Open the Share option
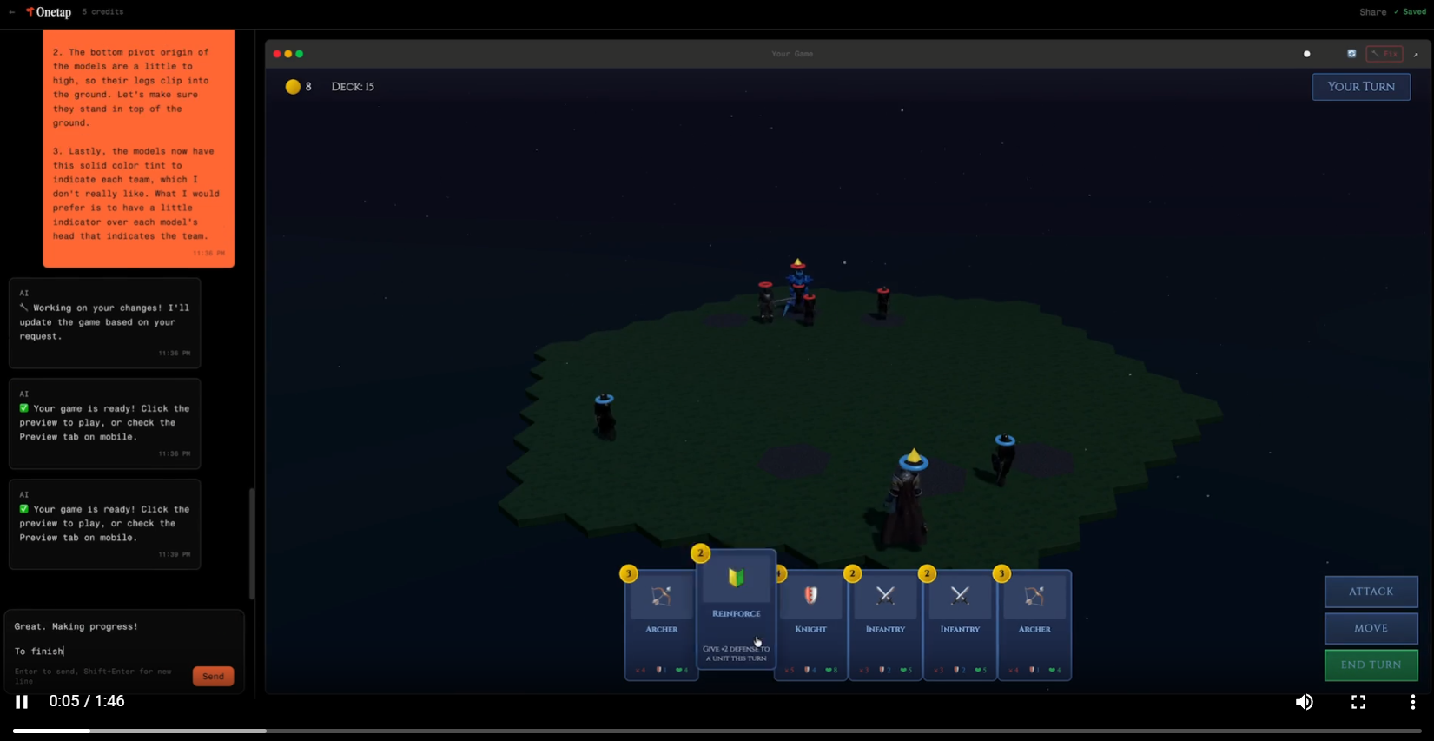This screenshot has width=1434, height=741. click(x=1372, y=12)
